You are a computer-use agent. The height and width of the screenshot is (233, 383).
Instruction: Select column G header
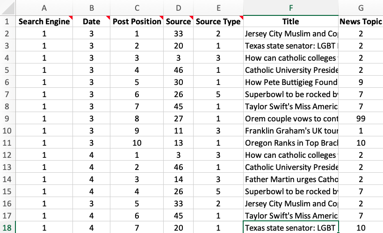[361, 8]
